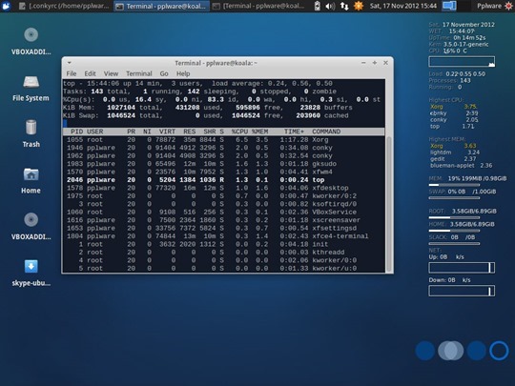
Task: Click the ksoftirqd/0 process row
Action: (224, 204)
